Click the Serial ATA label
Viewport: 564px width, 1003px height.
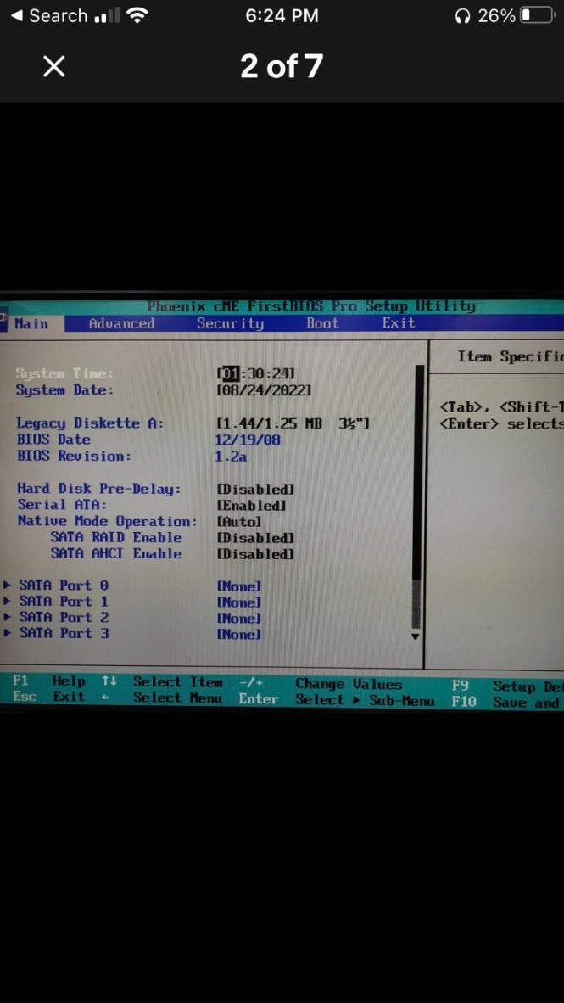(62, 505)
